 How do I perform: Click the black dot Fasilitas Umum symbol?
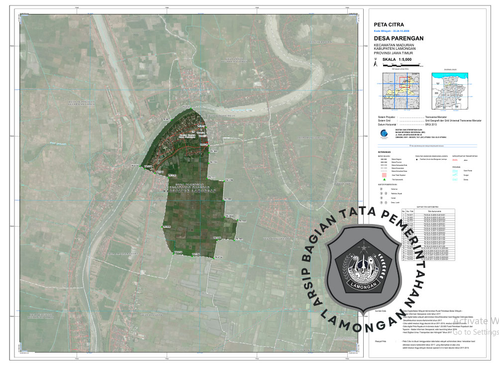417,160
